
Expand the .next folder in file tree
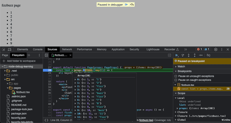tap(5, 71)
